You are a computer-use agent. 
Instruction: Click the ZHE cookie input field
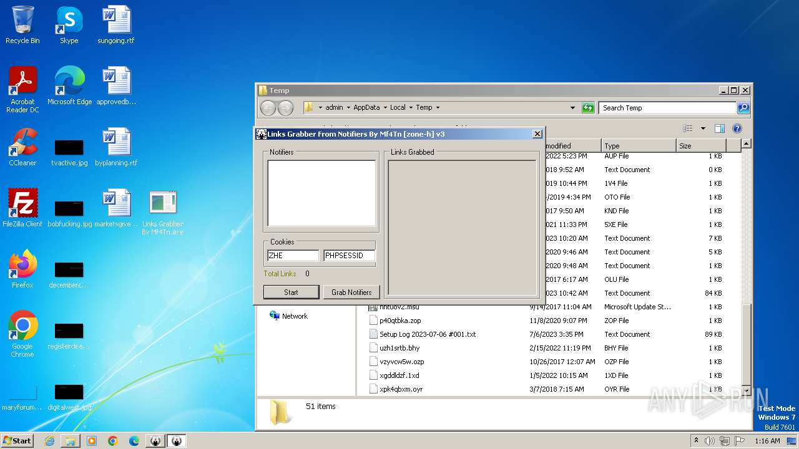click(x=293, y=256)
